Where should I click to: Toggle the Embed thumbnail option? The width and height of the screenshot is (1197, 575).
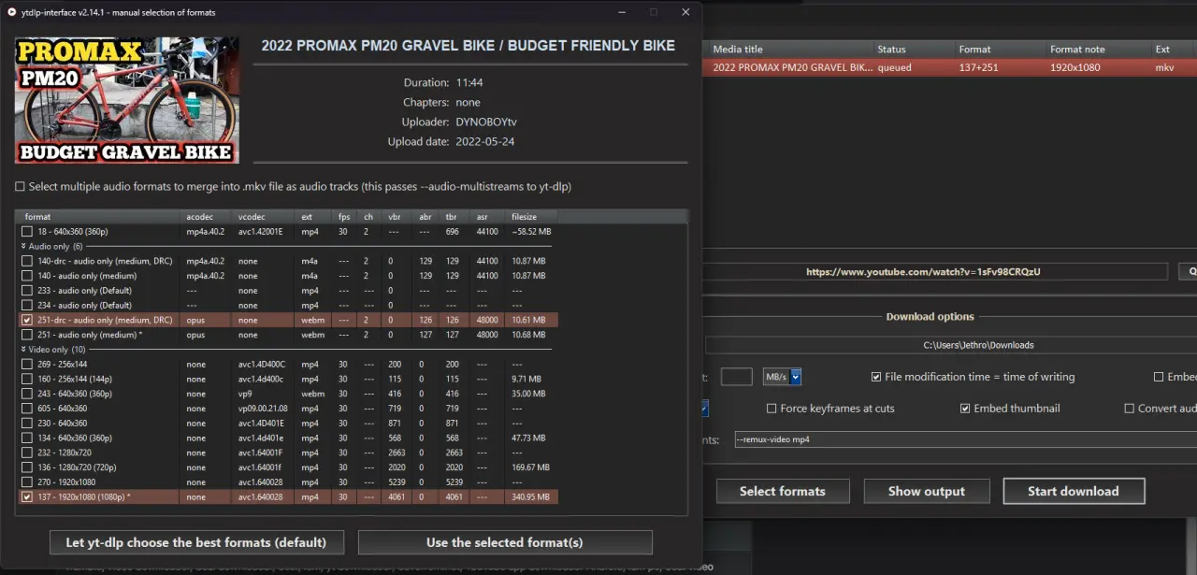click(965, 409)
